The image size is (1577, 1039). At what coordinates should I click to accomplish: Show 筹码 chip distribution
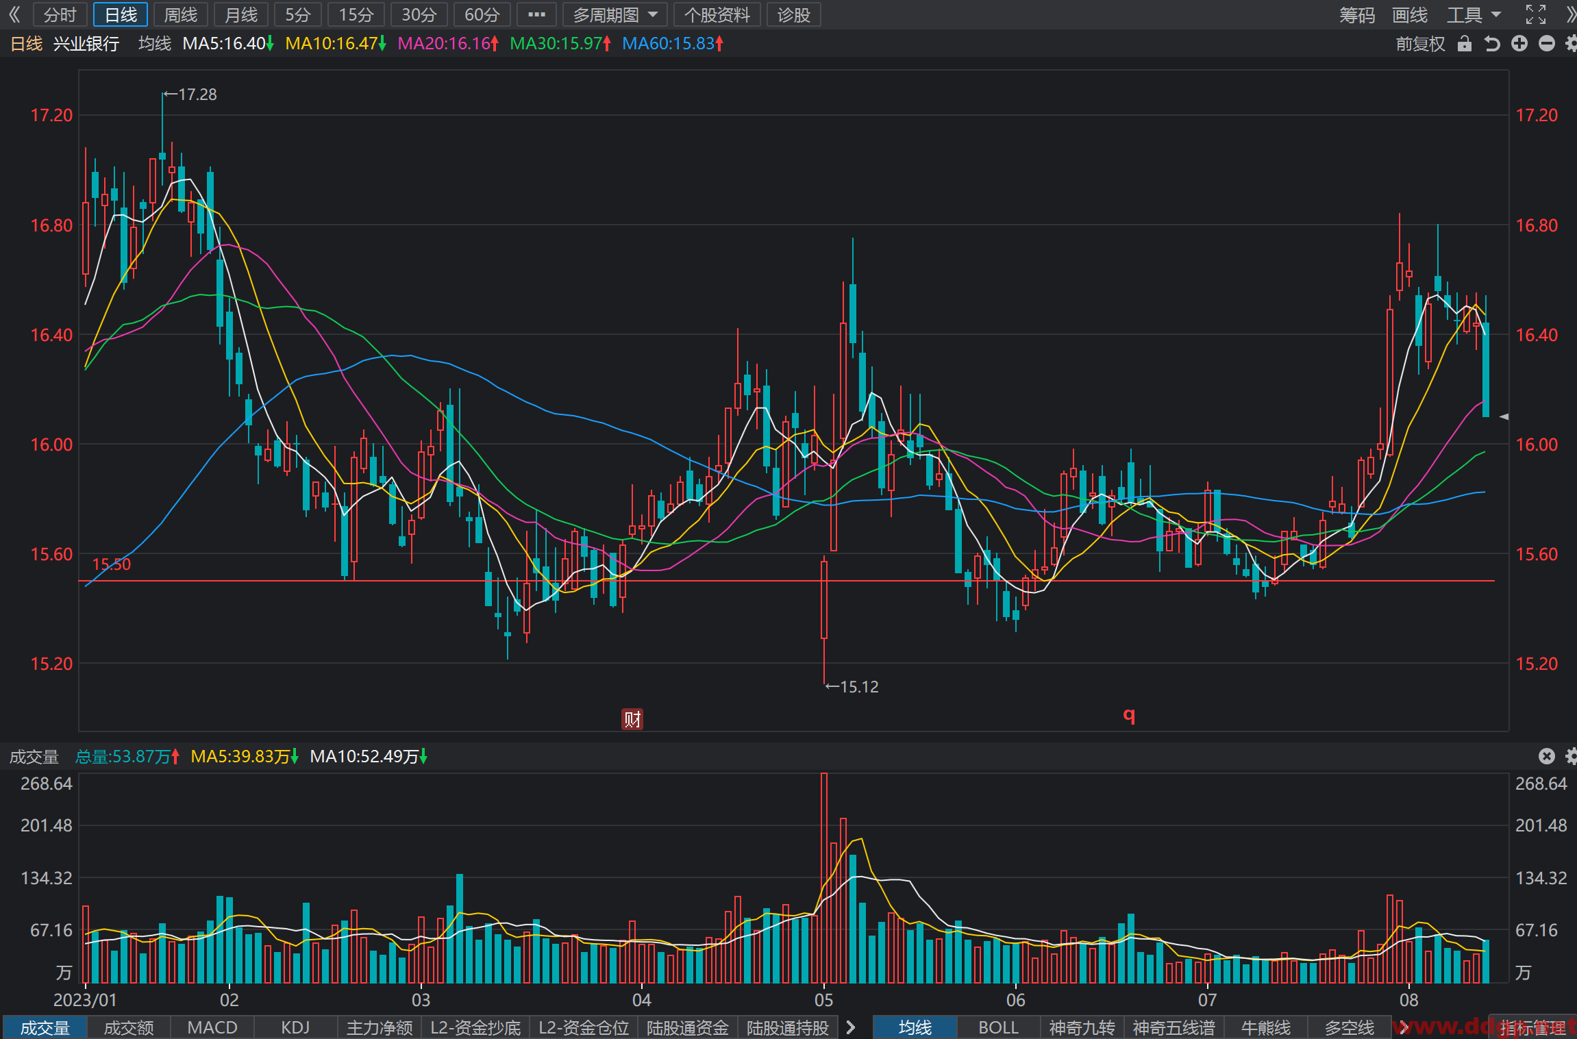pyautogui.click(x=1357, y=14)
